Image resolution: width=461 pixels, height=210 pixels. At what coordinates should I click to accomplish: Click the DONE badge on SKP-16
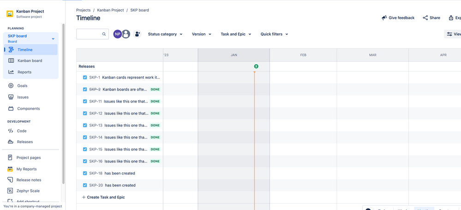pyautogui.click(x=155, y=161)
